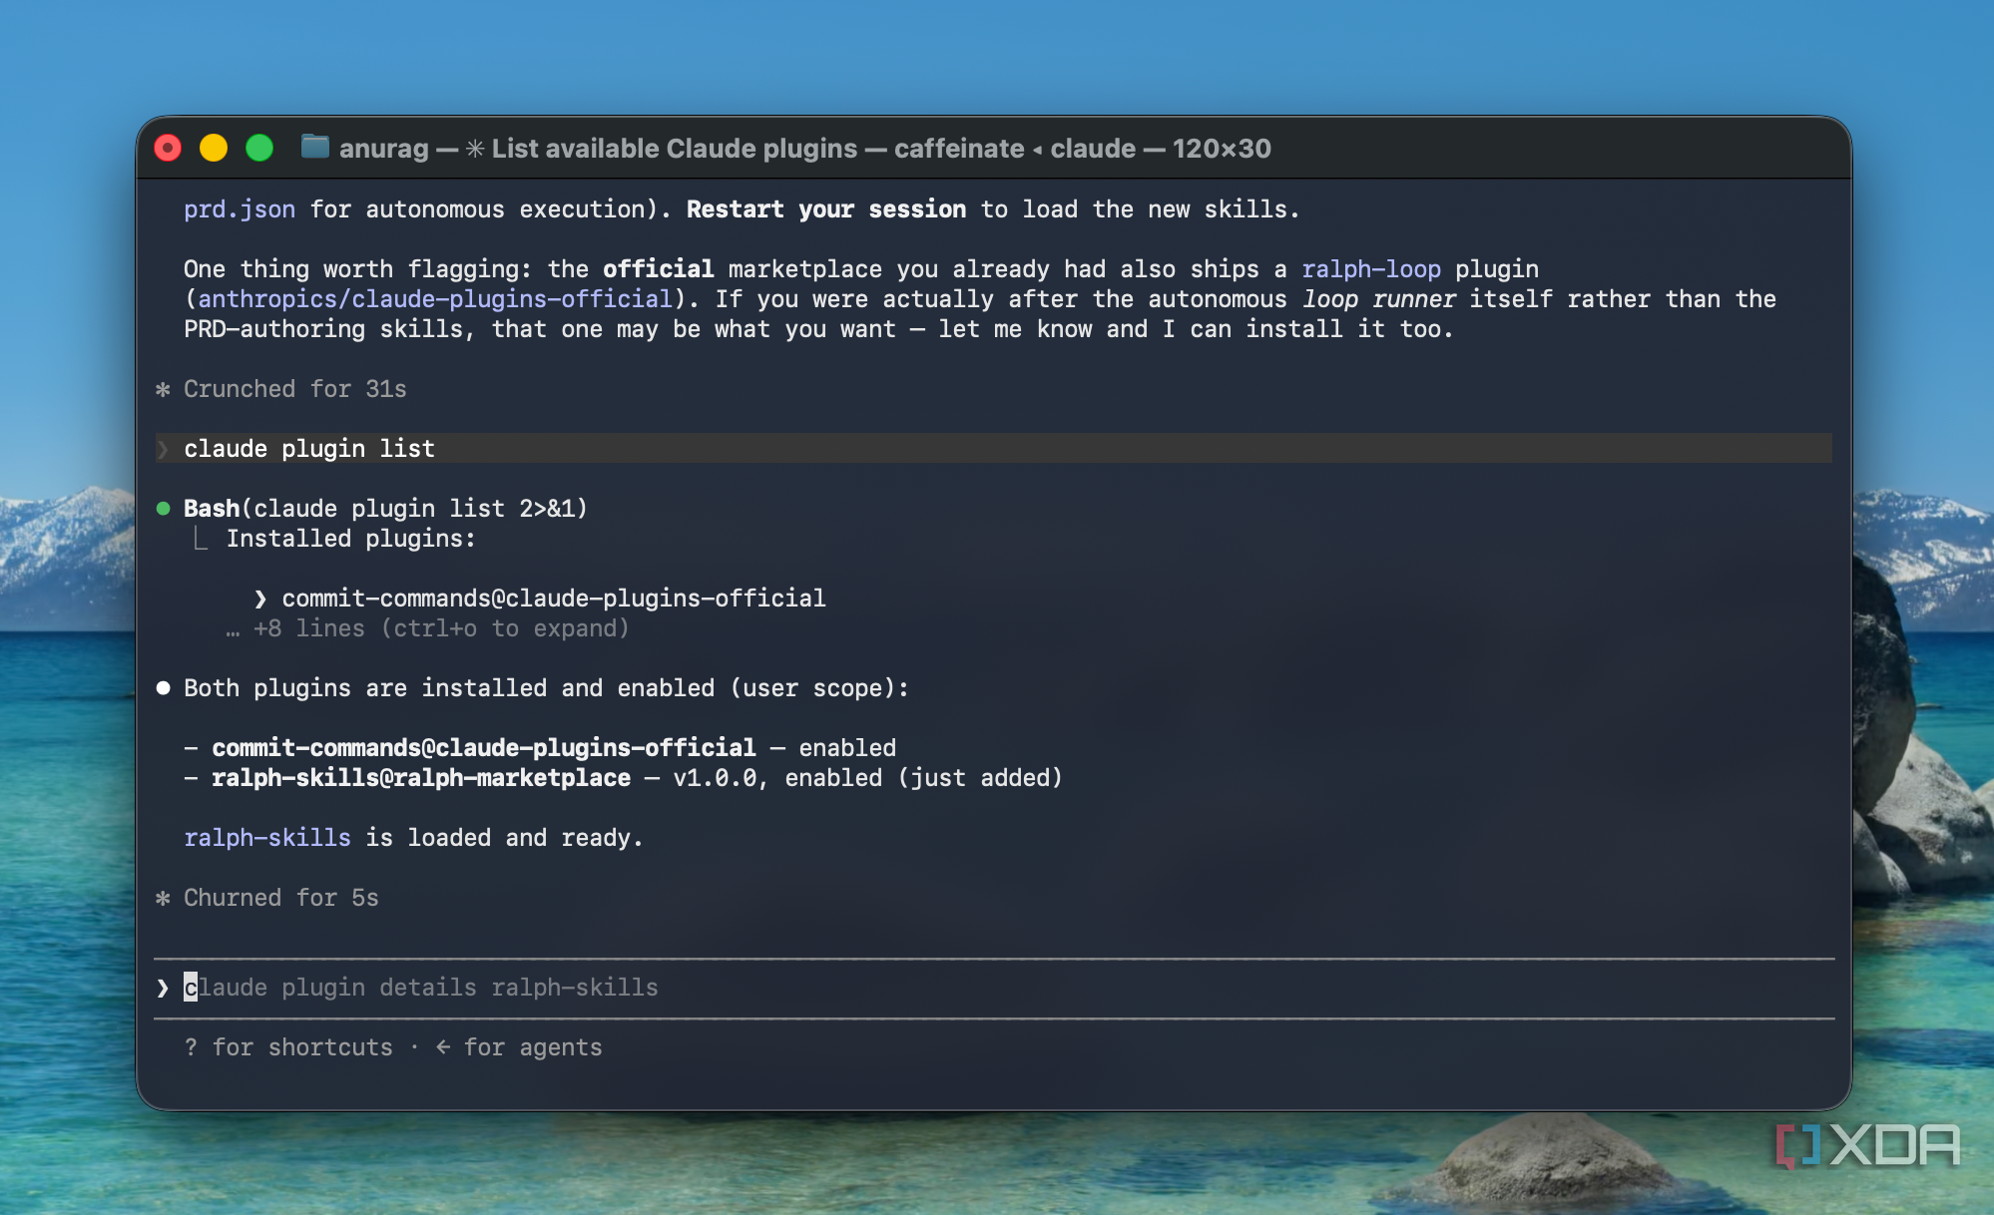Click the submitted 'claude plugin list' prompt line
The height and width of the screenshot is (1215, 1994).
(x=994, y=449)
